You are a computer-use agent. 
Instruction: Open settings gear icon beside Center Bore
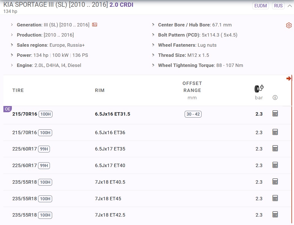(x=289, y=25)
